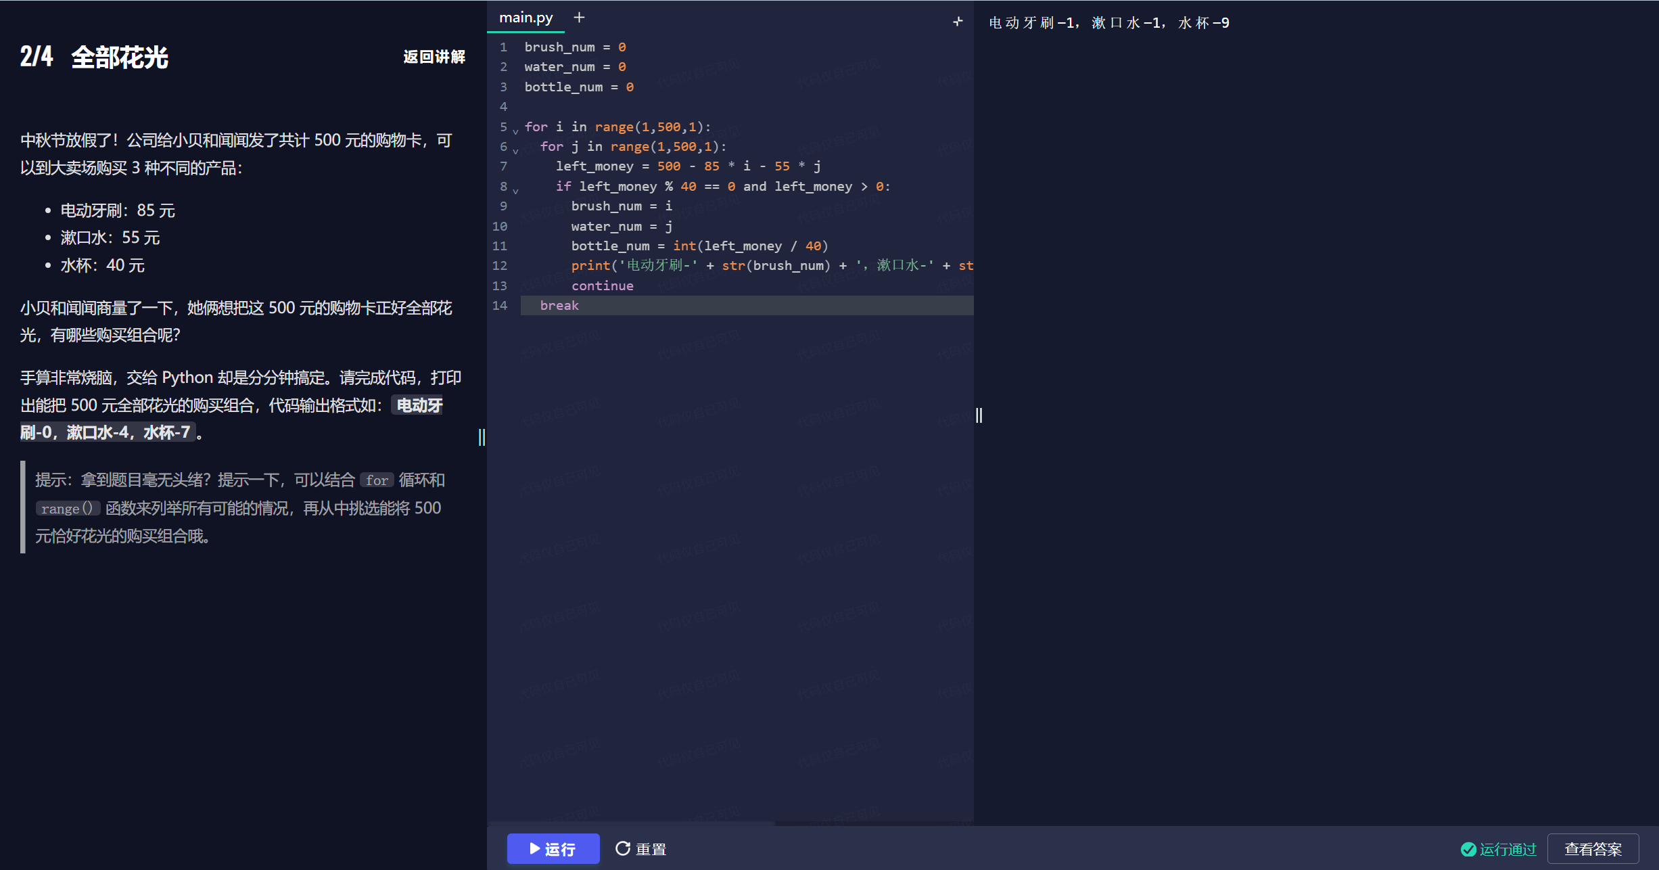Screen dimensions: 1659x870
Task: Click line number 4 in the gutter
Action: 503,106
